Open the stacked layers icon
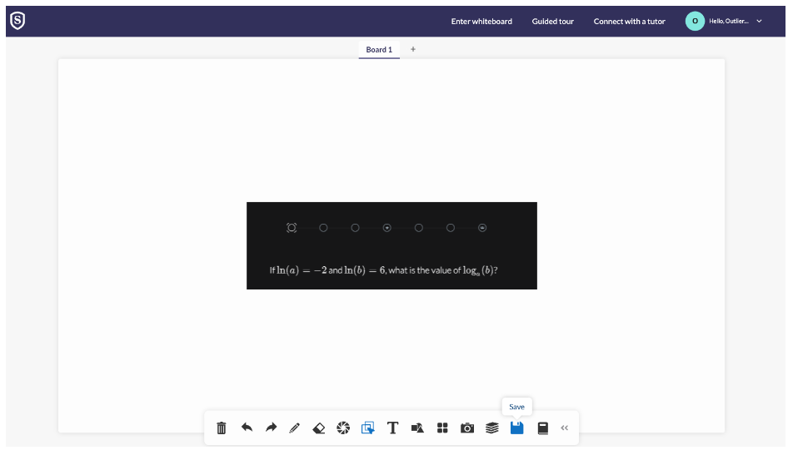Screen dimensions: 788x455 pyautogui.click(x=492, y=428)
